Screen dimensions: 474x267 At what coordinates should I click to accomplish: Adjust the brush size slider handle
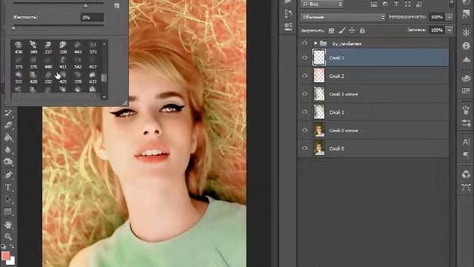(x=86, y=5)
